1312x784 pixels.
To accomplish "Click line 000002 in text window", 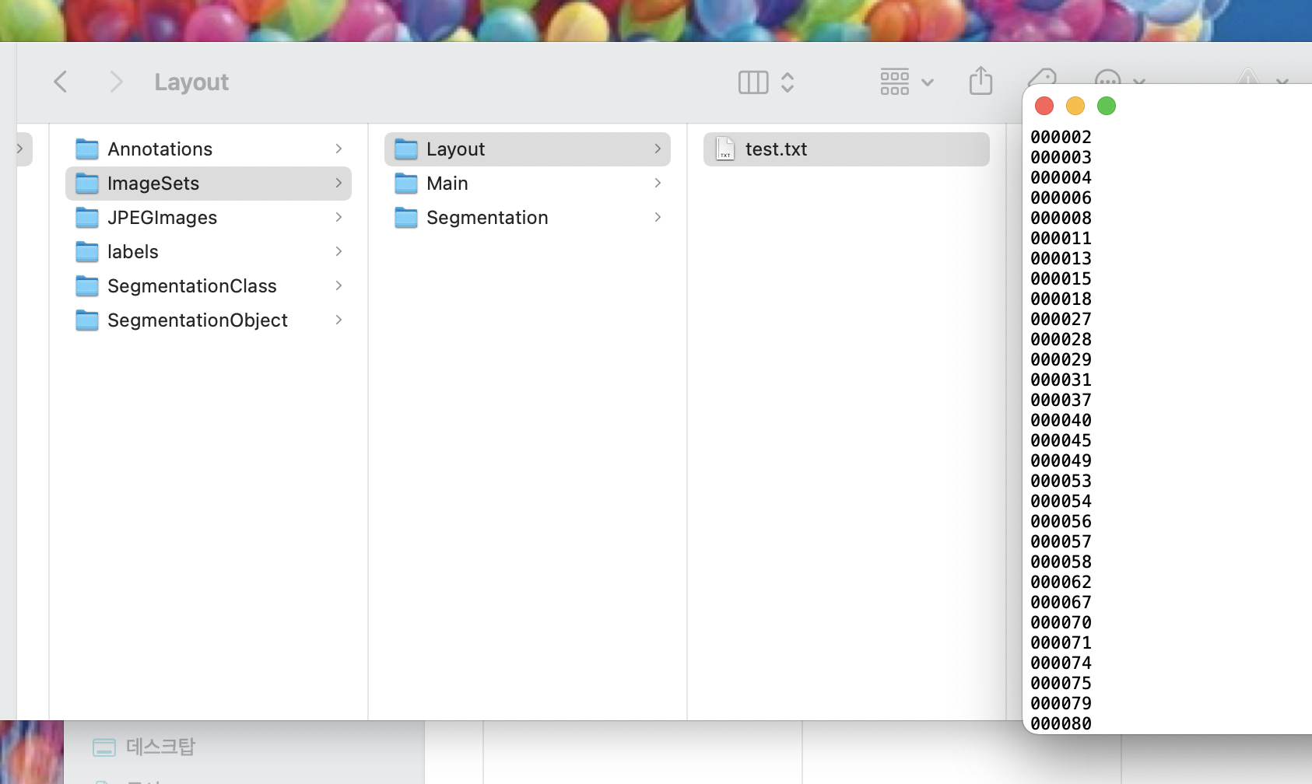I will click(1061, 137).
